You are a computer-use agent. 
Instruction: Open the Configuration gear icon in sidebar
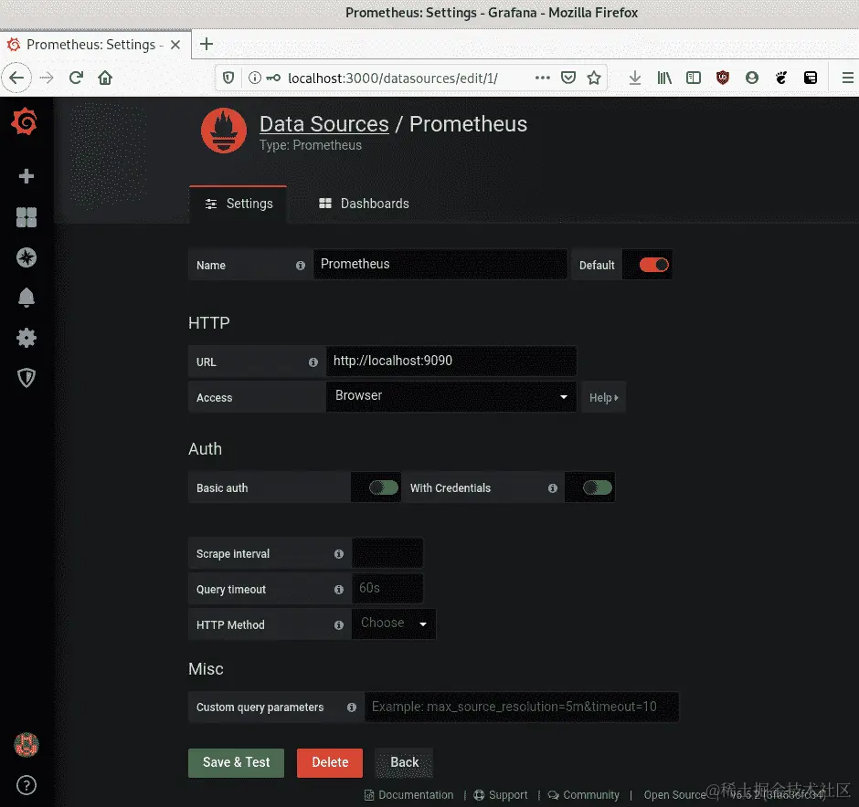tap(27, 338)
